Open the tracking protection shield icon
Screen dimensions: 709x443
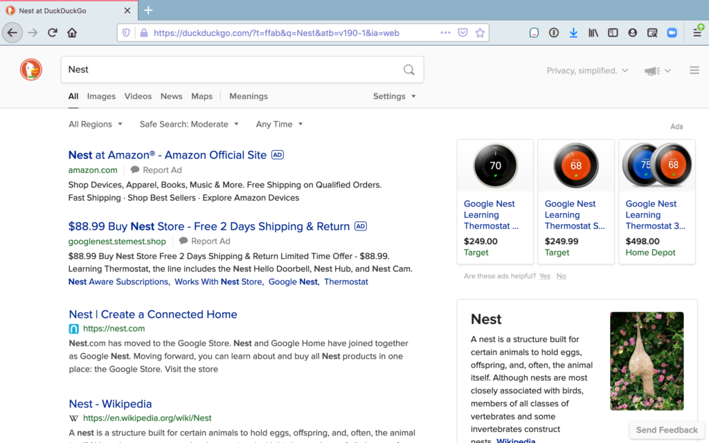tap(126, 33)
